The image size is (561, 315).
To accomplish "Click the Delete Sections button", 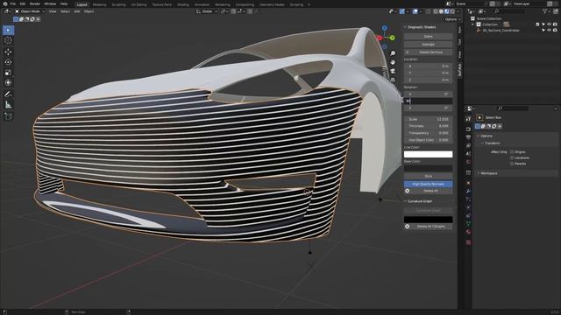I will [x=429, y=52].
